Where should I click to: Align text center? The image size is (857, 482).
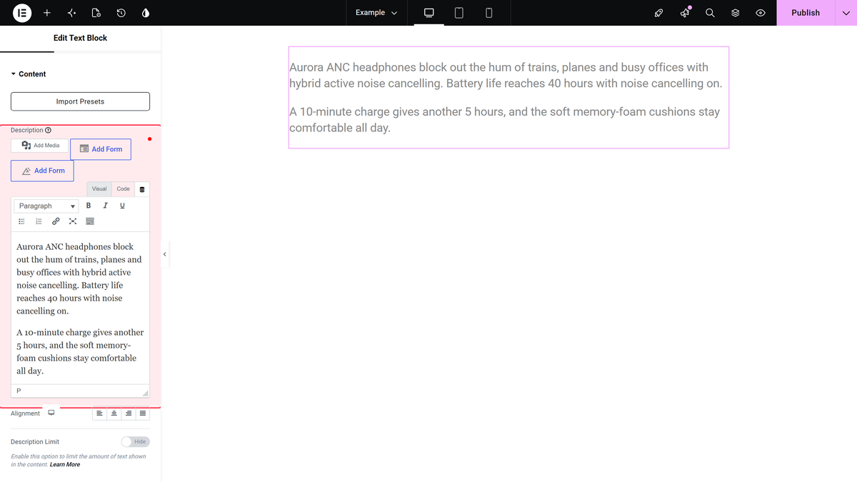(114, 413)
